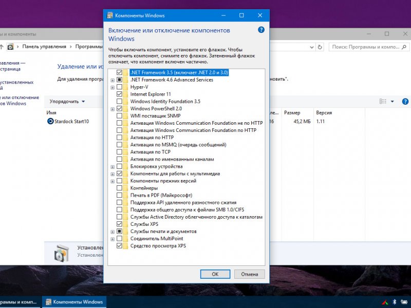Click the Имя column header
411x308 pixels.
pyautogui.click(x=51, y=112)
